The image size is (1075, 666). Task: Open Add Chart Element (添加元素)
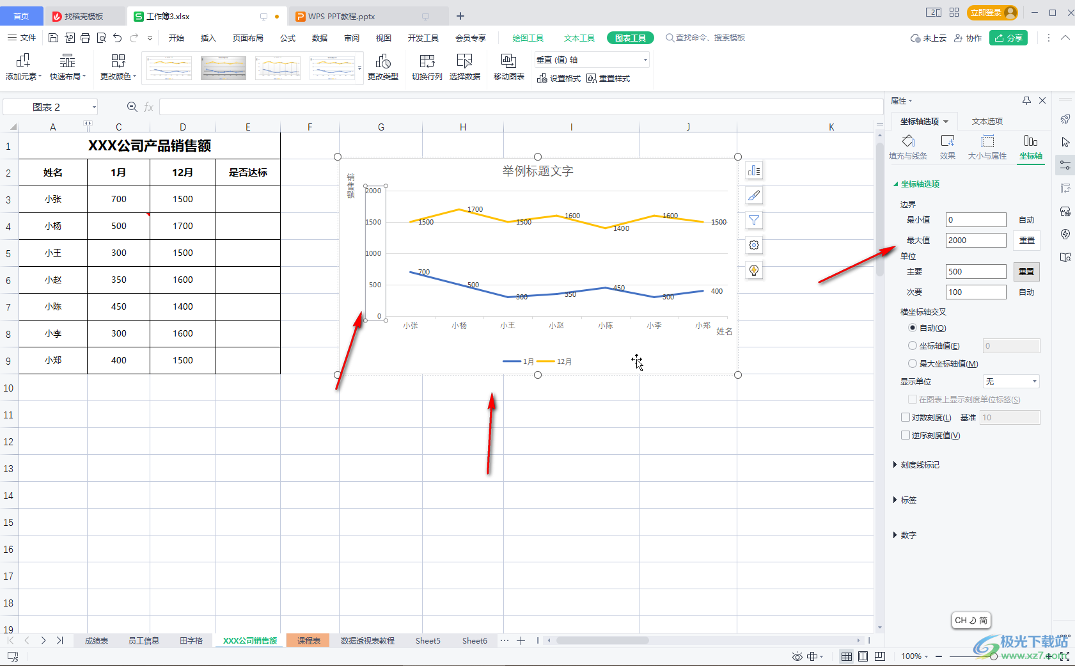tap(24, 67)
